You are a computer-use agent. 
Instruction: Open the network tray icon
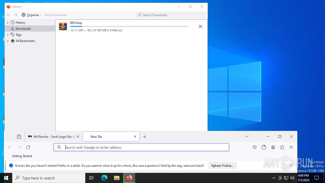click(286, 178)
